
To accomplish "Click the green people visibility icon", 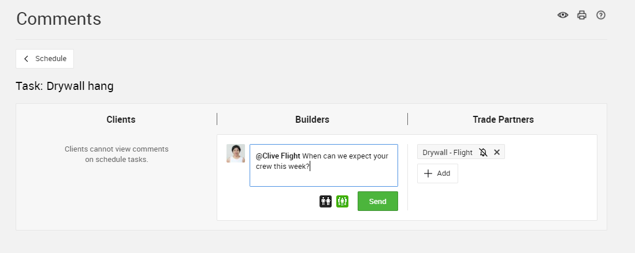I will (x=342, y=201).
